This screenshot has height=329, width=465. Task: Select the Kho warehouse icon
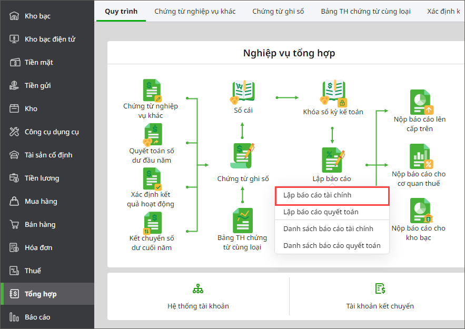(14, 108)
